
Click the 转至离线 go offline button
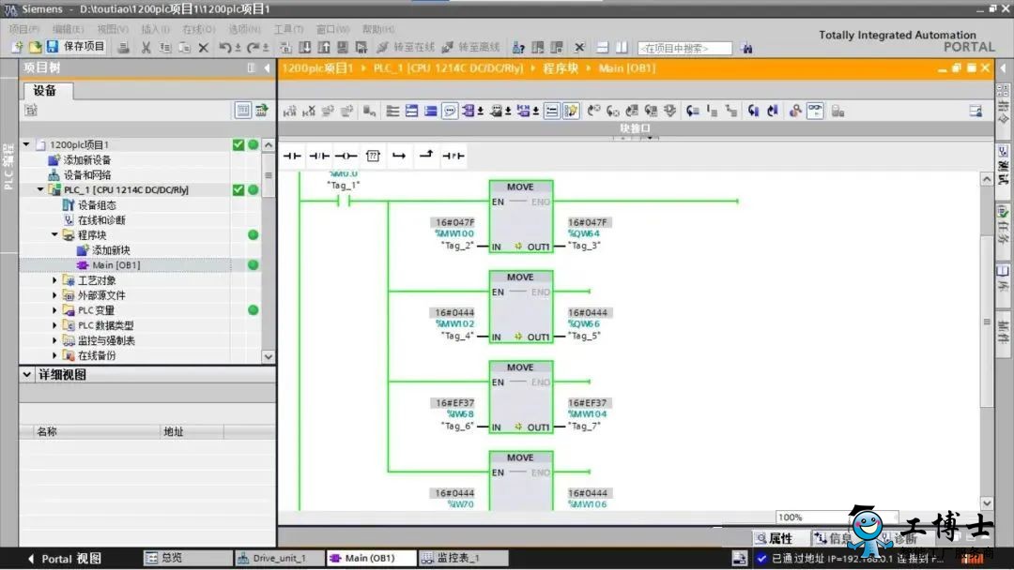(470, 47)
